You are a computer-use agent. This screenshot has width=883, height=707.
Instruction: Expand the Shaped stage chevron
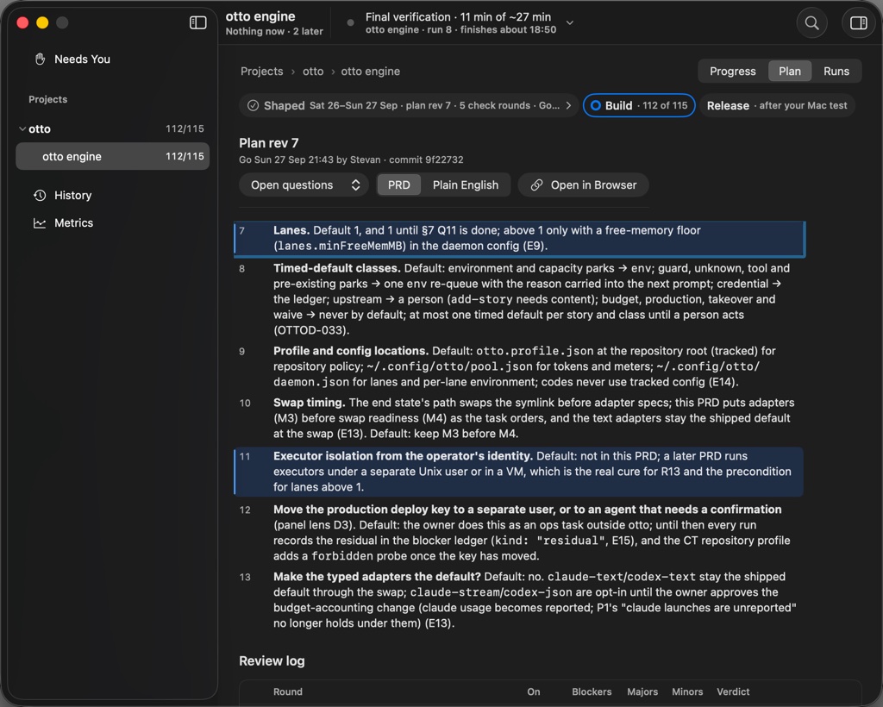tap(568, 105)
